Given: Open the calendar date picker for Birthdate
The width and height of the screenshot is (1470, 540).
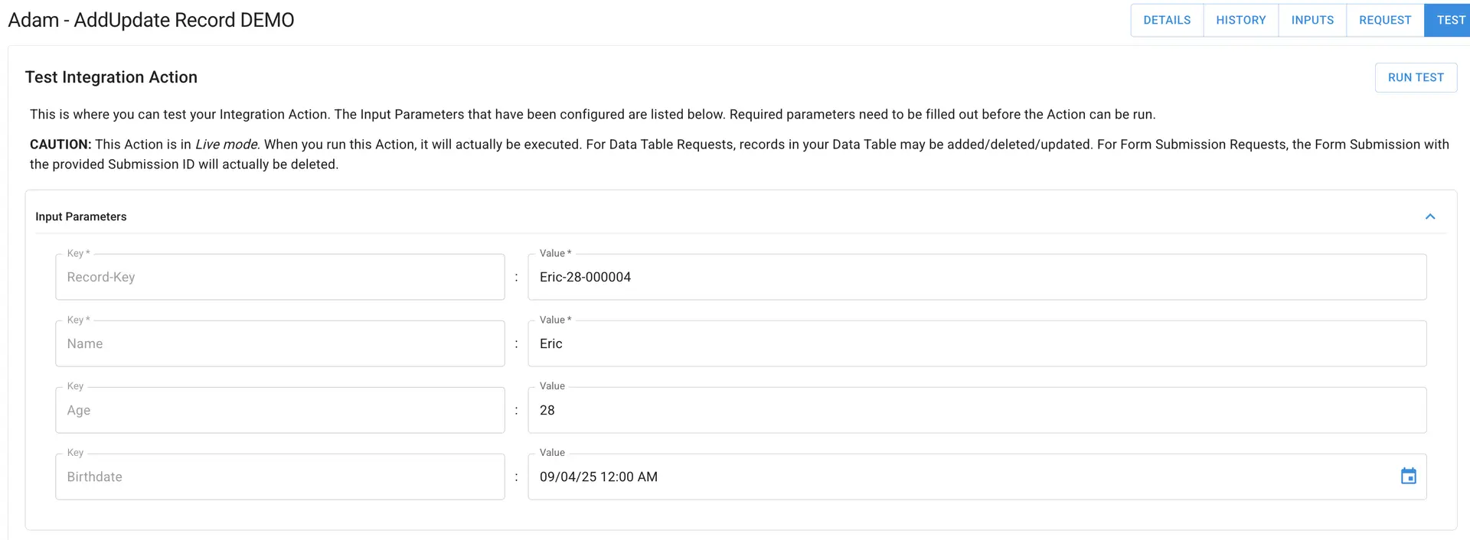Looking at the screenshot, I should pos(1410,476).
